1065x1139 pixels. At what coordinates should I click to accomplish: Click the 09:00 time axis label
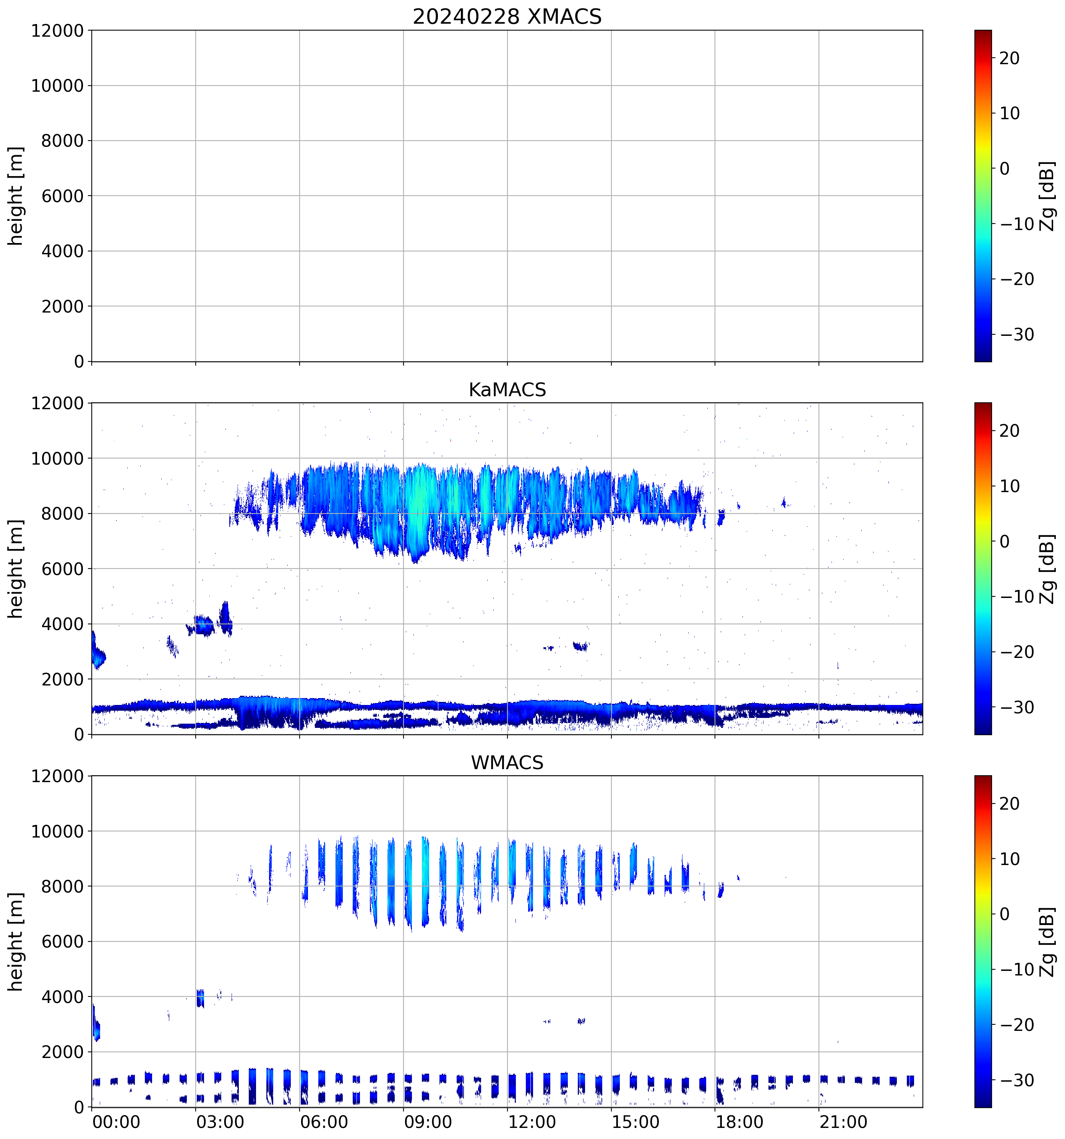[x=427, y=1122]
